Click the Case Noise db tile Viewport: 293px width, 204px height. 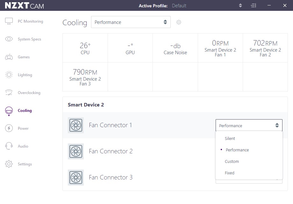pos(175,48)
